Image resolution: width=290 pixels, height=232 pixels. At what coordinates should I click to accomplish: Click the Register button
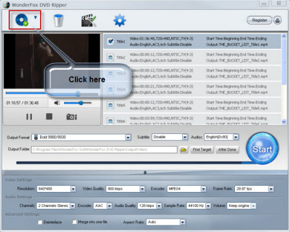coord(259,20)
